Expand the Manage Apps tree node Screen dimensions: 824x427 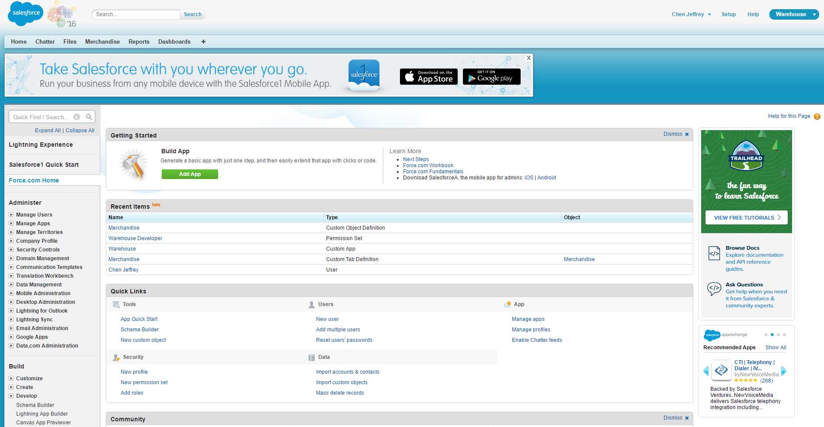[11, 224]
